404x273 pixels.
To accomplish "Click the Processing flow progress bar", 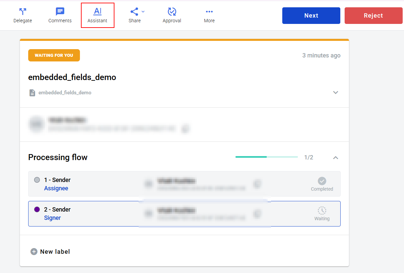I will click(266, 157).
